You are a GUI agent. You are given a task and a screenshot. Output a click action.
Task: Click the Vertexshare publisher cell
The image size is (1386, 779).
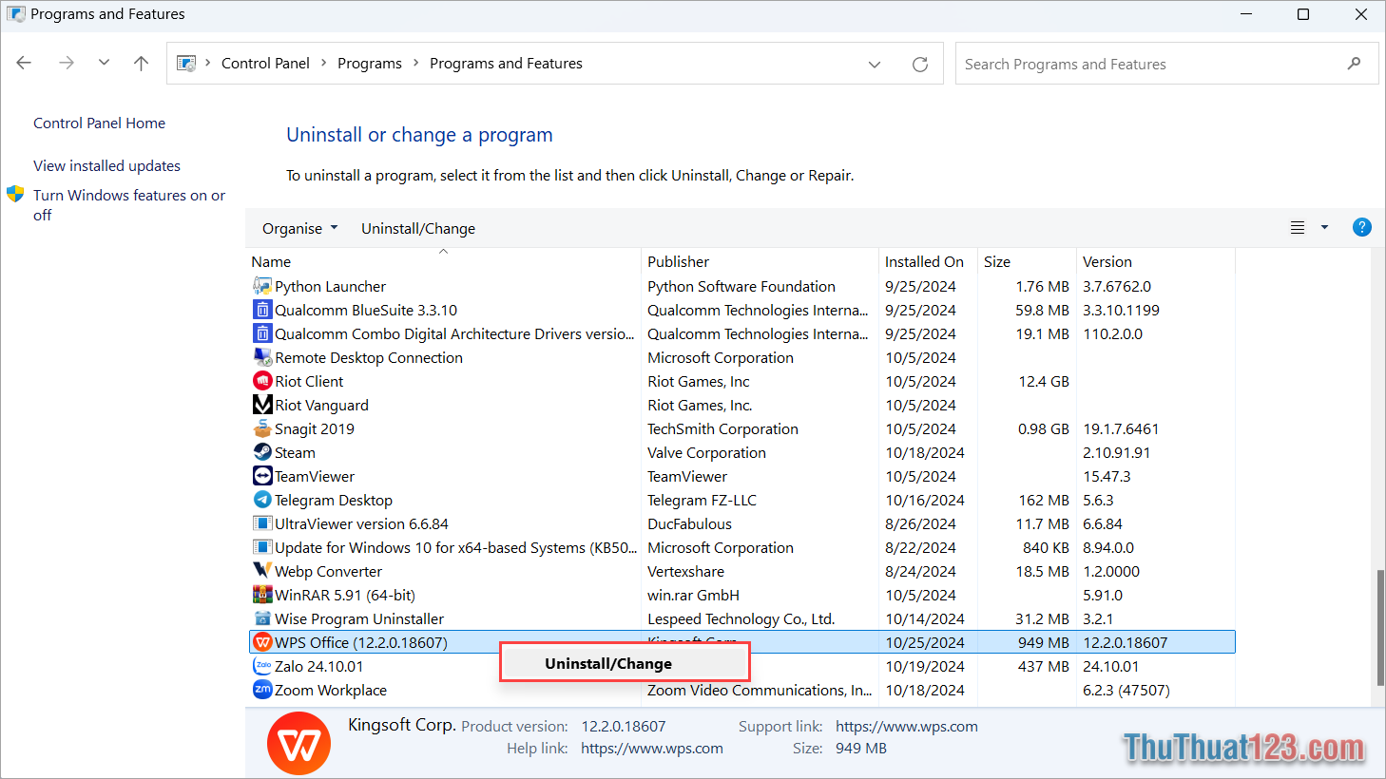pos(685,571)
